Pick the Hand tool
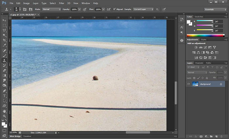Viewport: 229px width, 139px height. 4,111
